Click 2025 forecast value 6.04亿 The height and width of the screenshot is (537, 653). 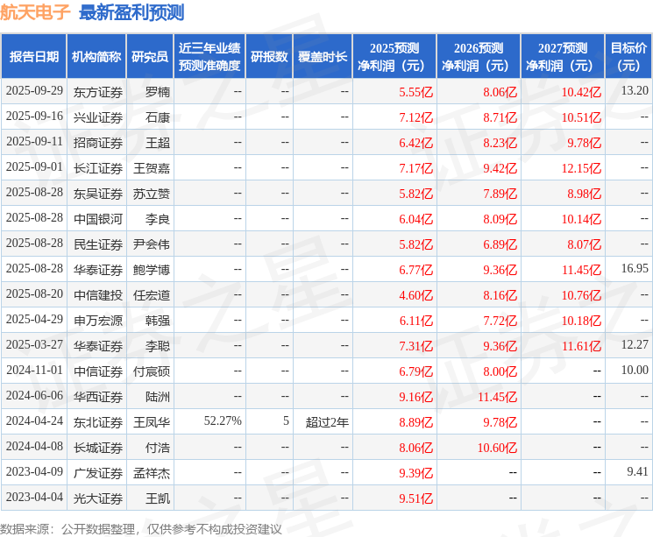[x=415, y=219]
